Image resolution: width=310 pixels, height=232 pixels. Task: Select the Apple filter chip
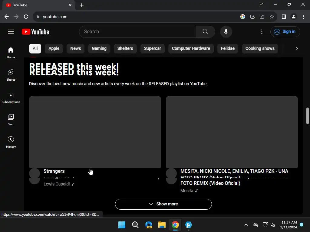coord(54,49)
